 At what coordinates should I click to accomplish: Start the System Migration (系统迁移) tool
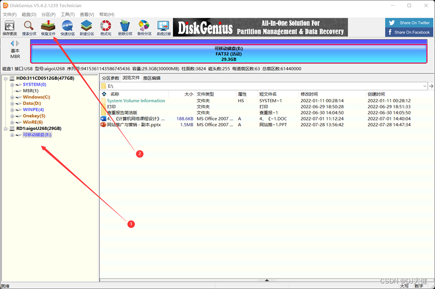pos(163,28)
